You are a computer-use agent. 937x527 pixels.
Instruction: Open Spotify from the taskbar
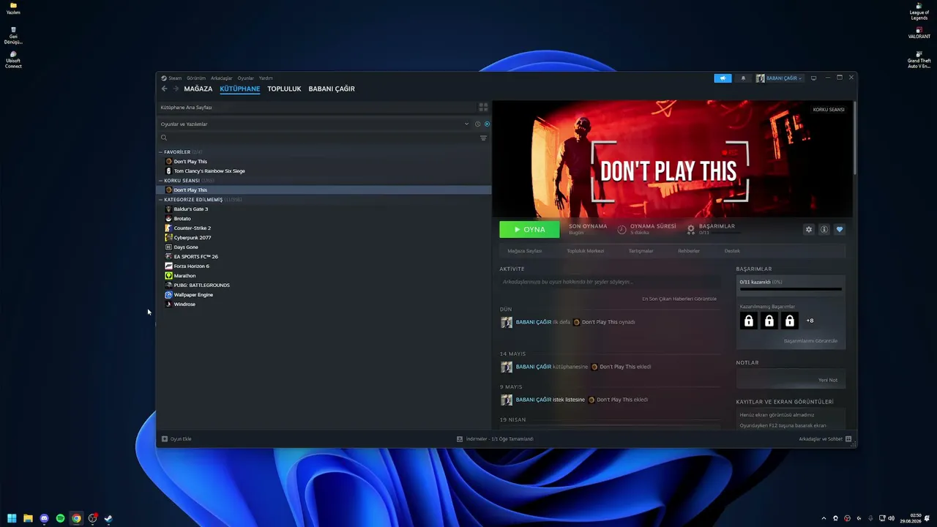[61, 518]
